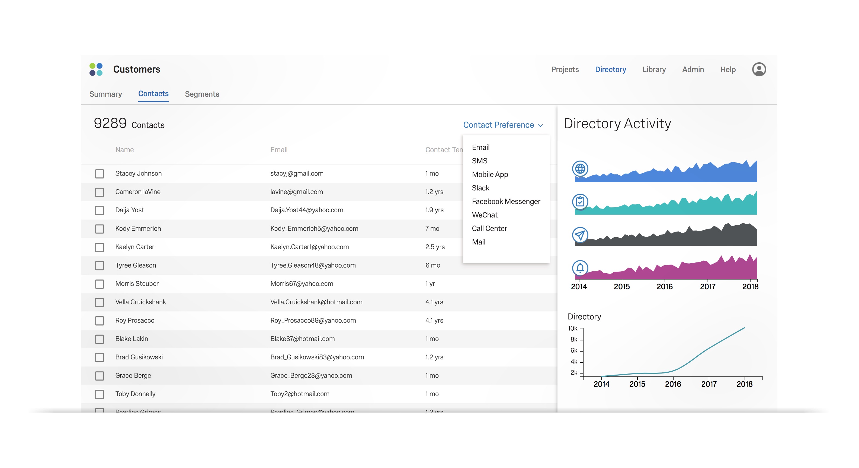
Task: Select the Kaelyn Carter row checkbox
Action: coord(99,247)
